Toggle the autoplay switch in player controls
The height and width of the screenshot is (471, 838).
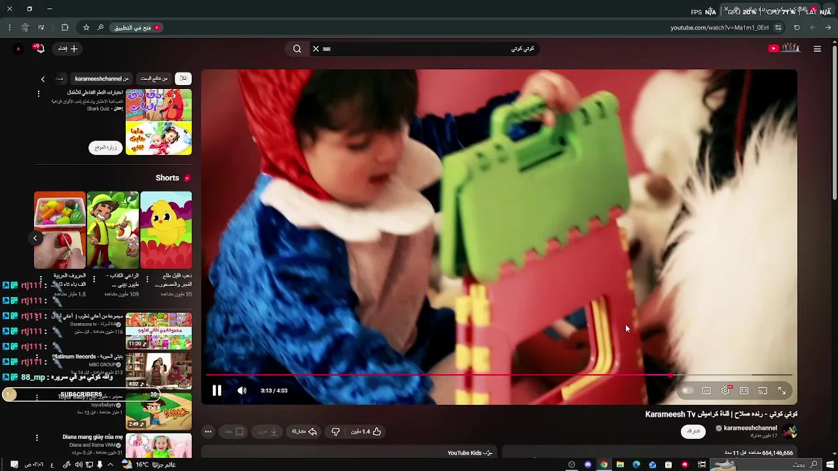pyautogui.click(x=687, y=391)
